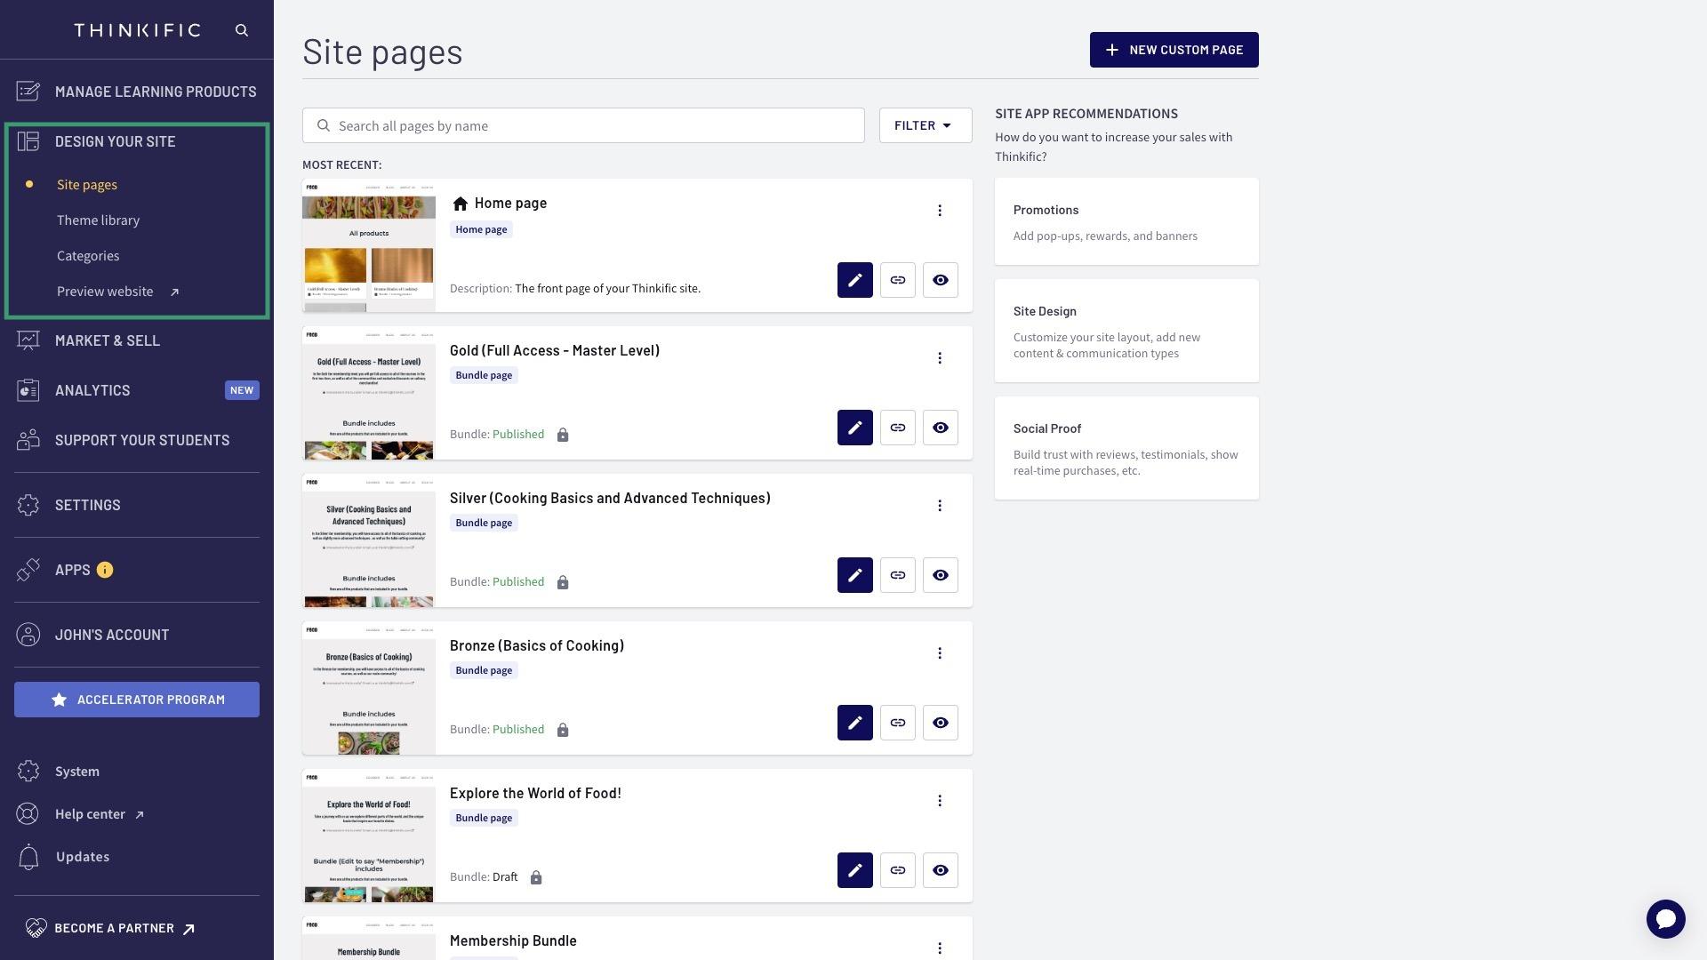Click edit icon on Home page
Viewport: 1707px width, 960px height.
coord(854,279)
